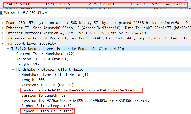Expand the Frame 230 row
This screenshot has height=114, width=191.
click(x=3, y=23)
